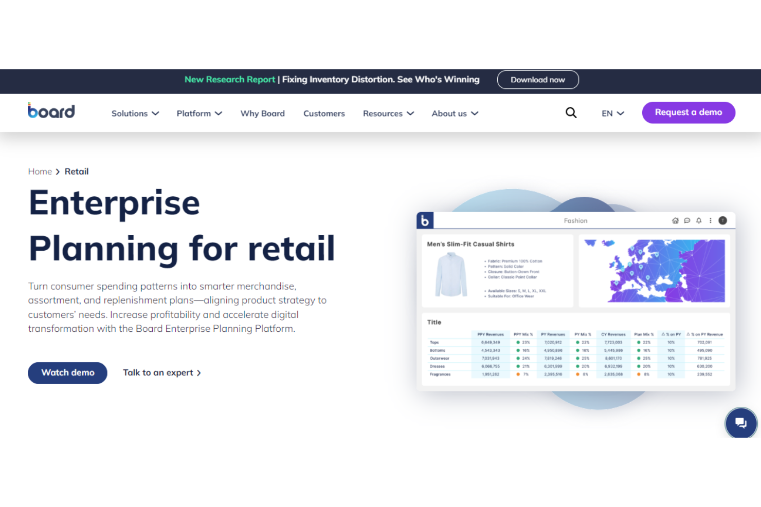Click the Bottoms row label in table
Image resolution: width=761 pixels, height=507 pixels.
tap(438, 350)
